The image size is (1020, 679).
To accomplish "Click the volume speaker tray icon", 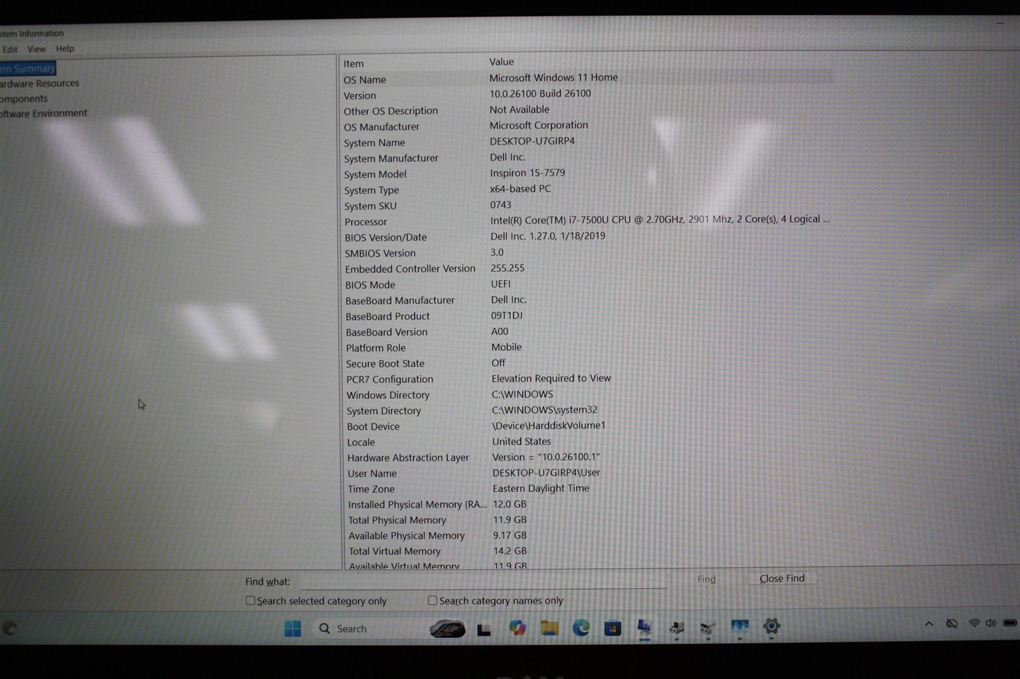I will [x=991, y=623].
